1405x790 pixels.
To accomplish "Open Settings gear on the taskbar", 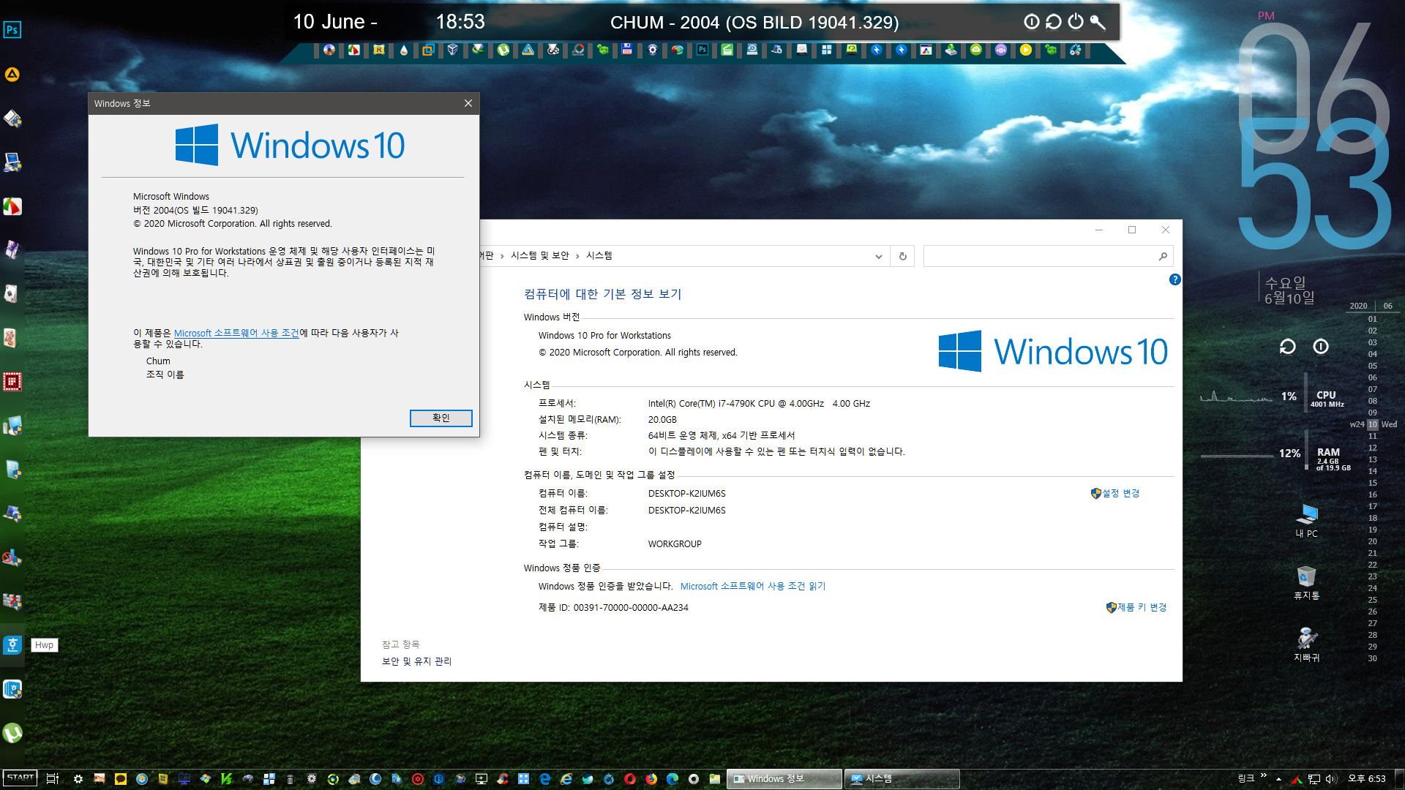I will click(78, 779).
